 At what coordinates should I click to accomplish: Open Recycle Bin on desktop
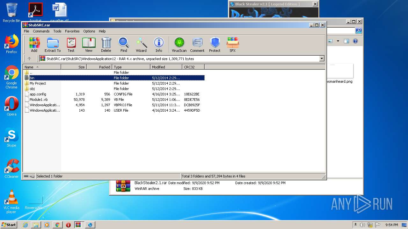11,13
